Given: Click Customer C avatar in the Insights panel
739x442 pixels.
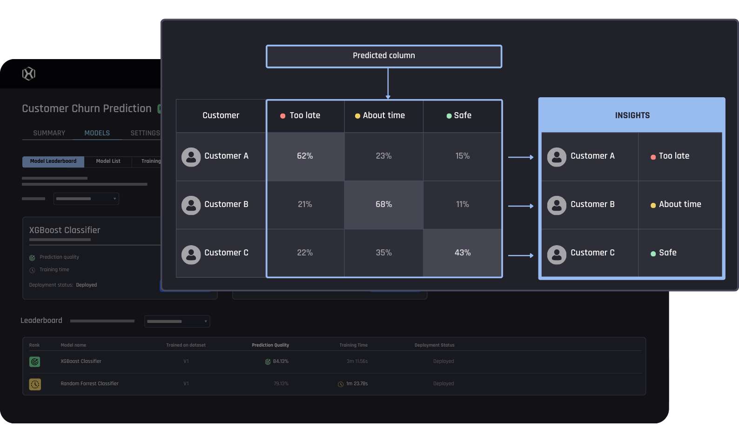Looking at the screenshot, I should coord(557,254).
